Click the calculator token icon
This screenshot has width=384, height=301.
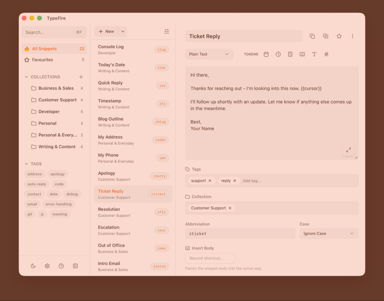[x=290, y=54]
